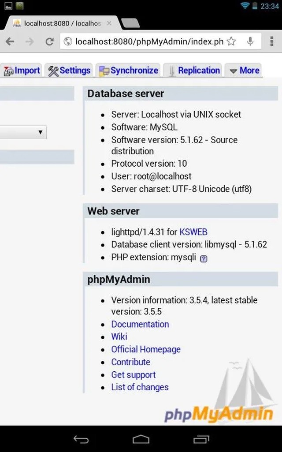Image resolution: width=282 pixels, height=452 pixels.
Task: Go to the Synchronize tab
Action: click(129, 71)
